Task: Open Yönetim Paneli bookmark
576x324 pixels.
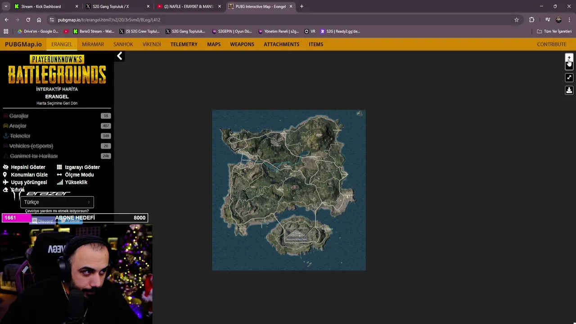Action: [x=279, y=31]
